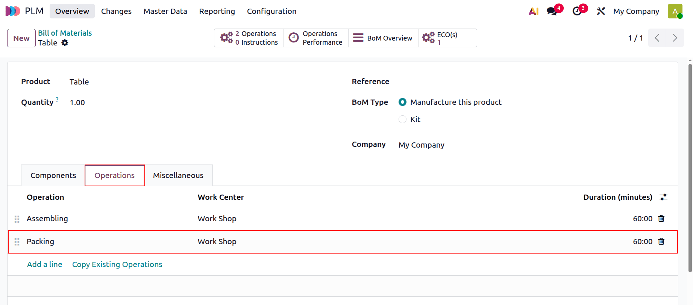Open the debug tools wrench icon
The height and width of the screenshot is (305, 693).
tap(601, 11)
